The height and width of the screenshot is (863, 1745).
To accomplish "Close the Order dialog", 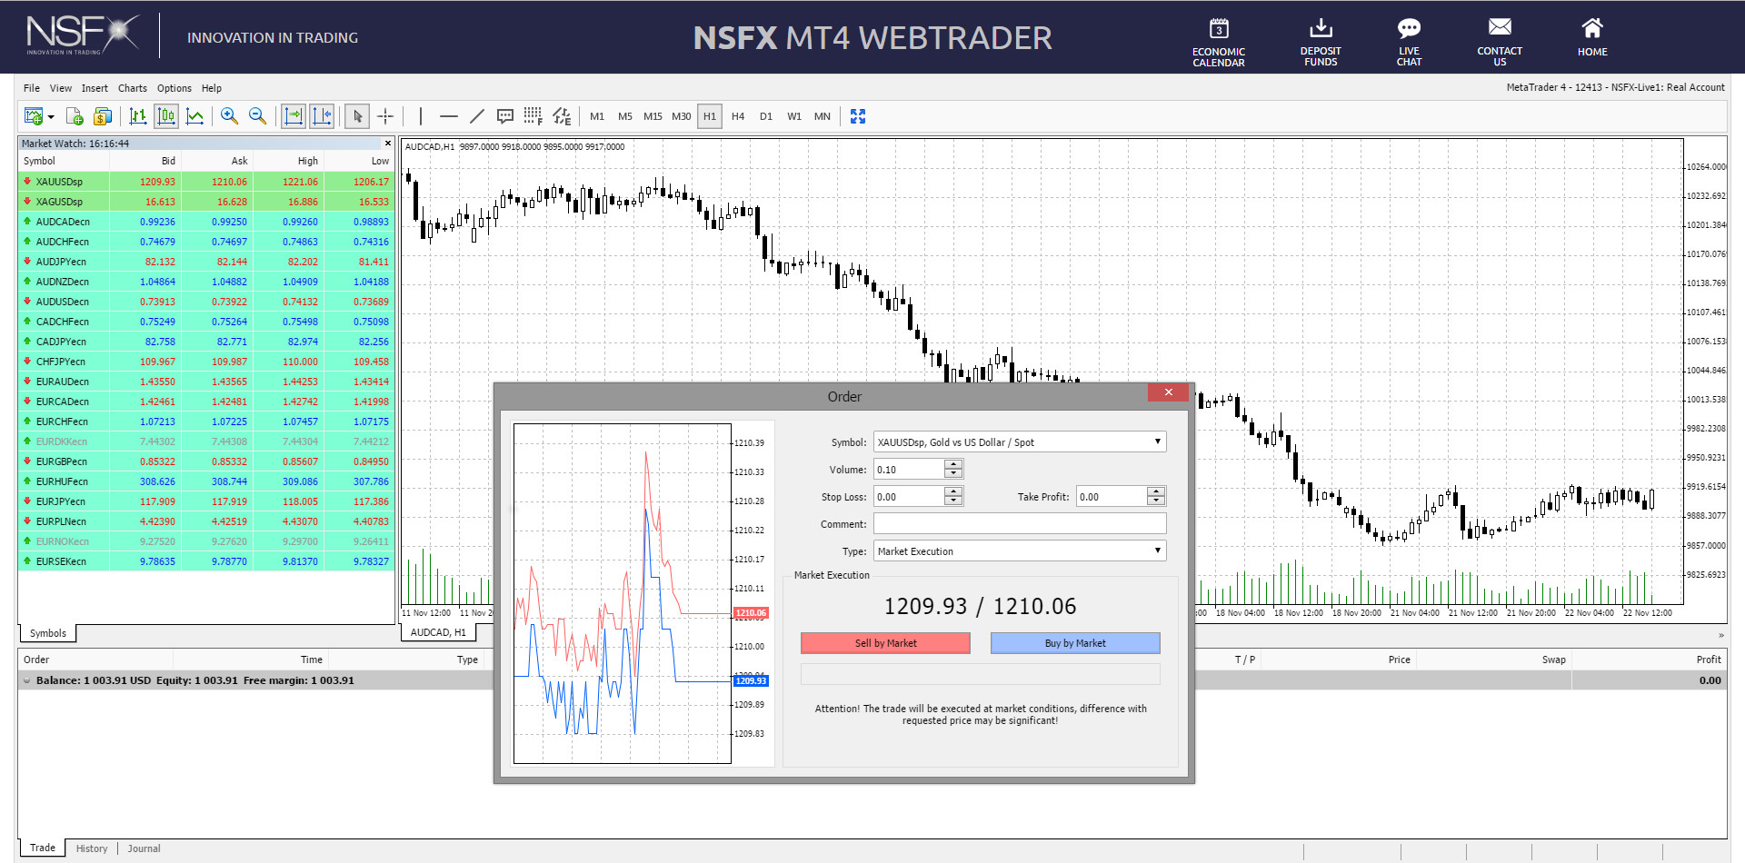I will [1168, 392].
